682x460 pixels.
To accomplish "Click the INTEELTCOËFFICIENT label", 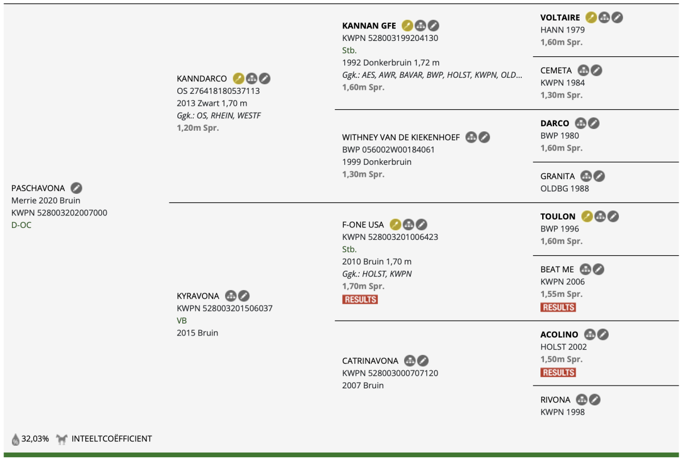I will point(111,439).
